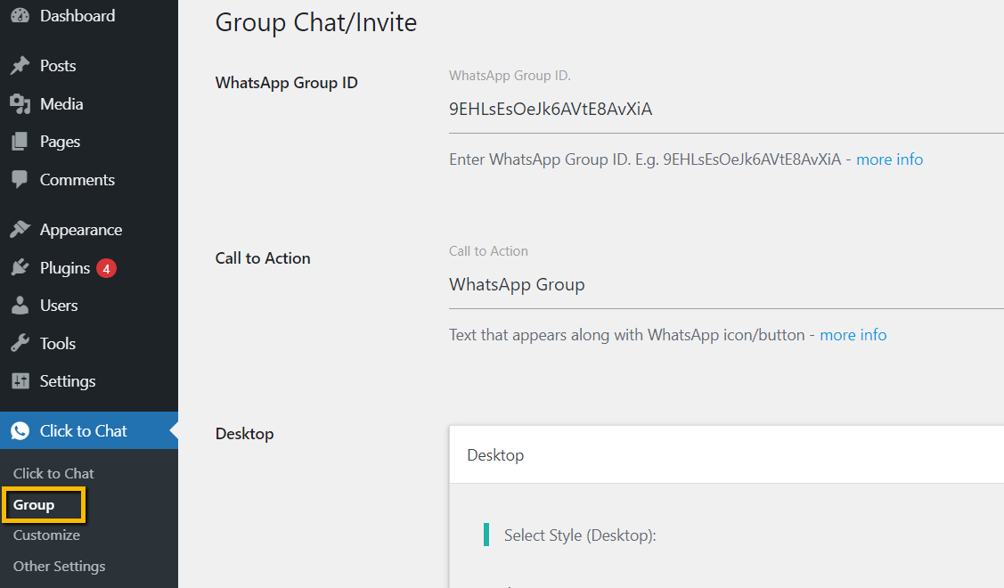Screen dimensions: 1004x588
Task: Click the Posts pushpin icon
Action: (x=20, y=65)
